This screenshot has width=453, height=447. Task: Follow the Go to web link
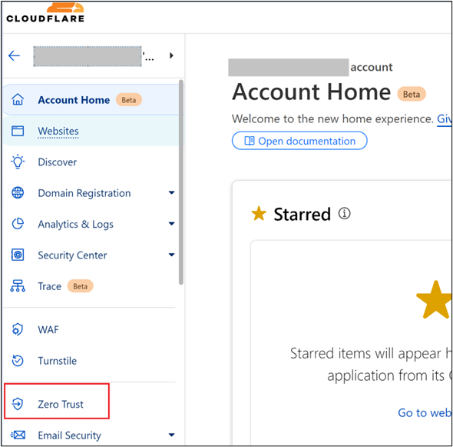[x=425, y=413]
